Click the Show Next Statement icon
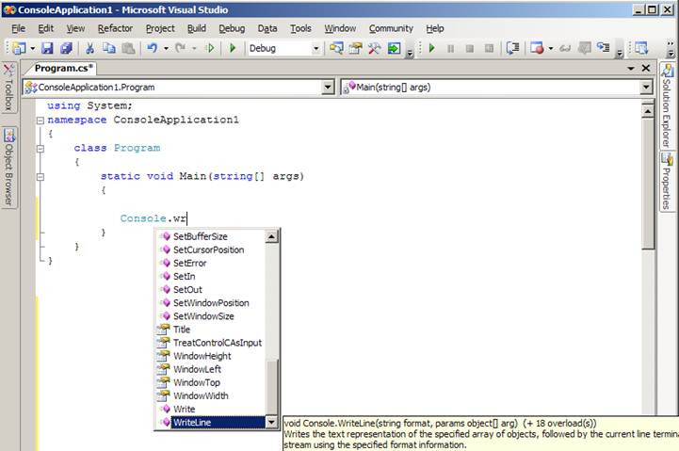Viewport: 679px width, 451px height. click(x=512, y=48)
